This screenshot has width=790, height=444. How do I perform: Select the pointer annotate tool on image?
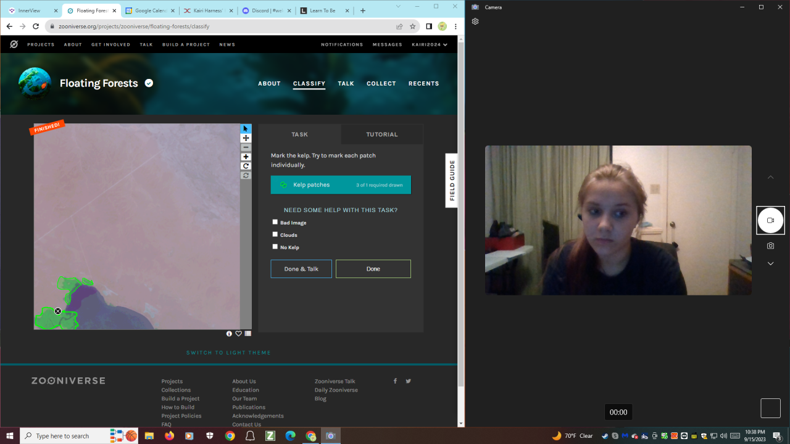coord(246,129)
